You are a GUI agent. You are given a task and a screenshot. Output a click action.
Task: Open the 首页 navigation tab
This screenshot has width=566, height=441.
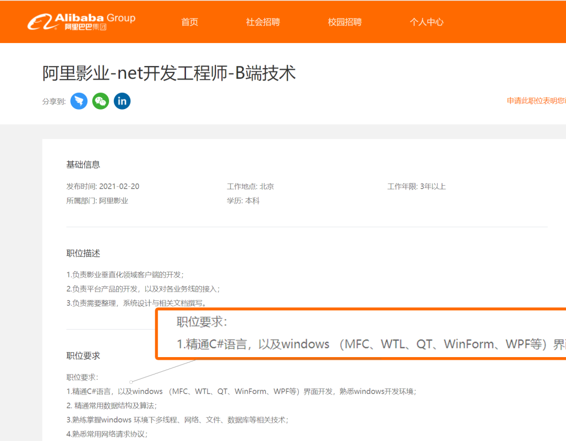coord(190,22)
